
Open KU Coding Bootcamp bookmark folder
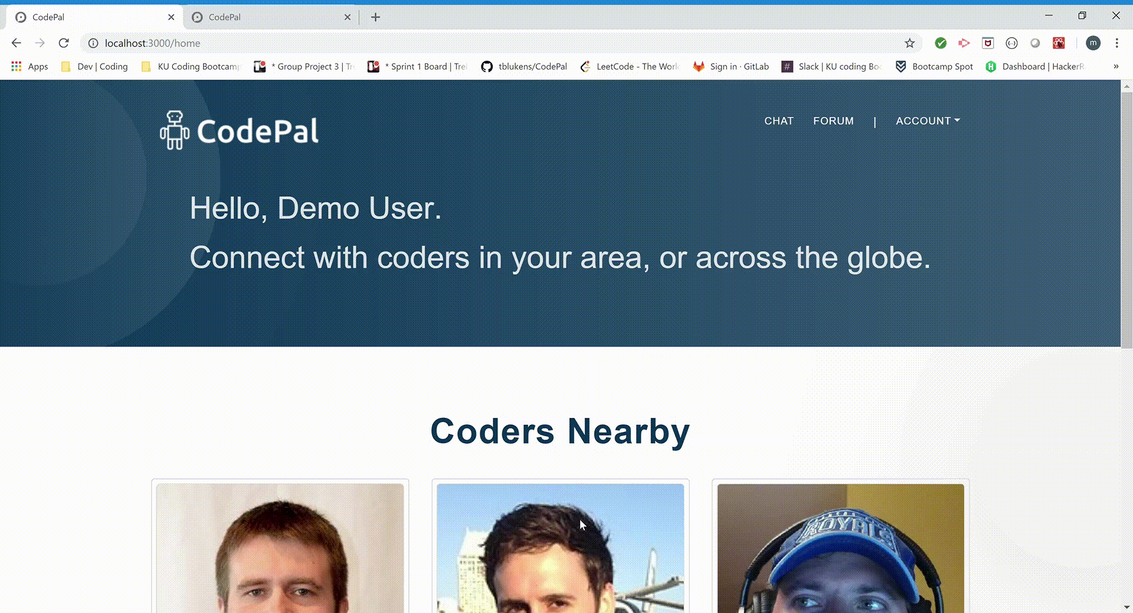pyautogui.click(x=191, y=67)
